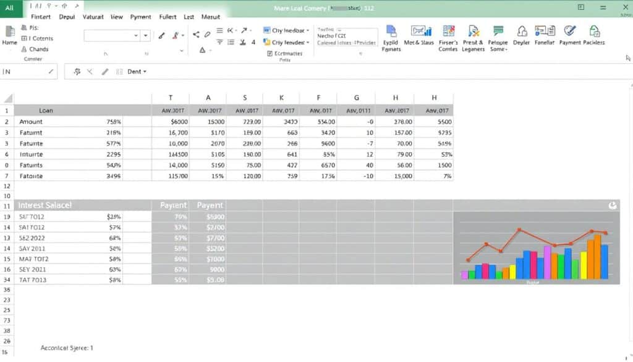
Task: Click the filter lines icon
Action: pyautogui.click(x=219, y=42)
